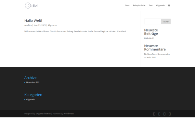Screen dimensions: 195x122
Task: Click the Neueste Kommentare widget heading
Action: coord(155,47)
